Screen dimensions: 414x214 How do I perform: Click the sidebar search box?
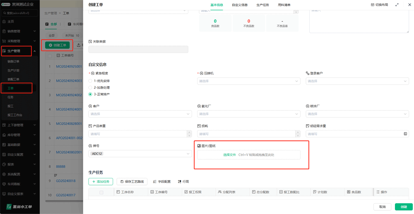[x=20, y=13]
